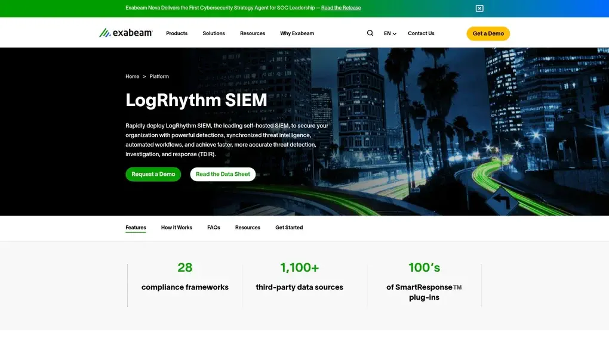
Task: Switch to How it Works tab
Action: pyautogui.click(x=176, y=228)
